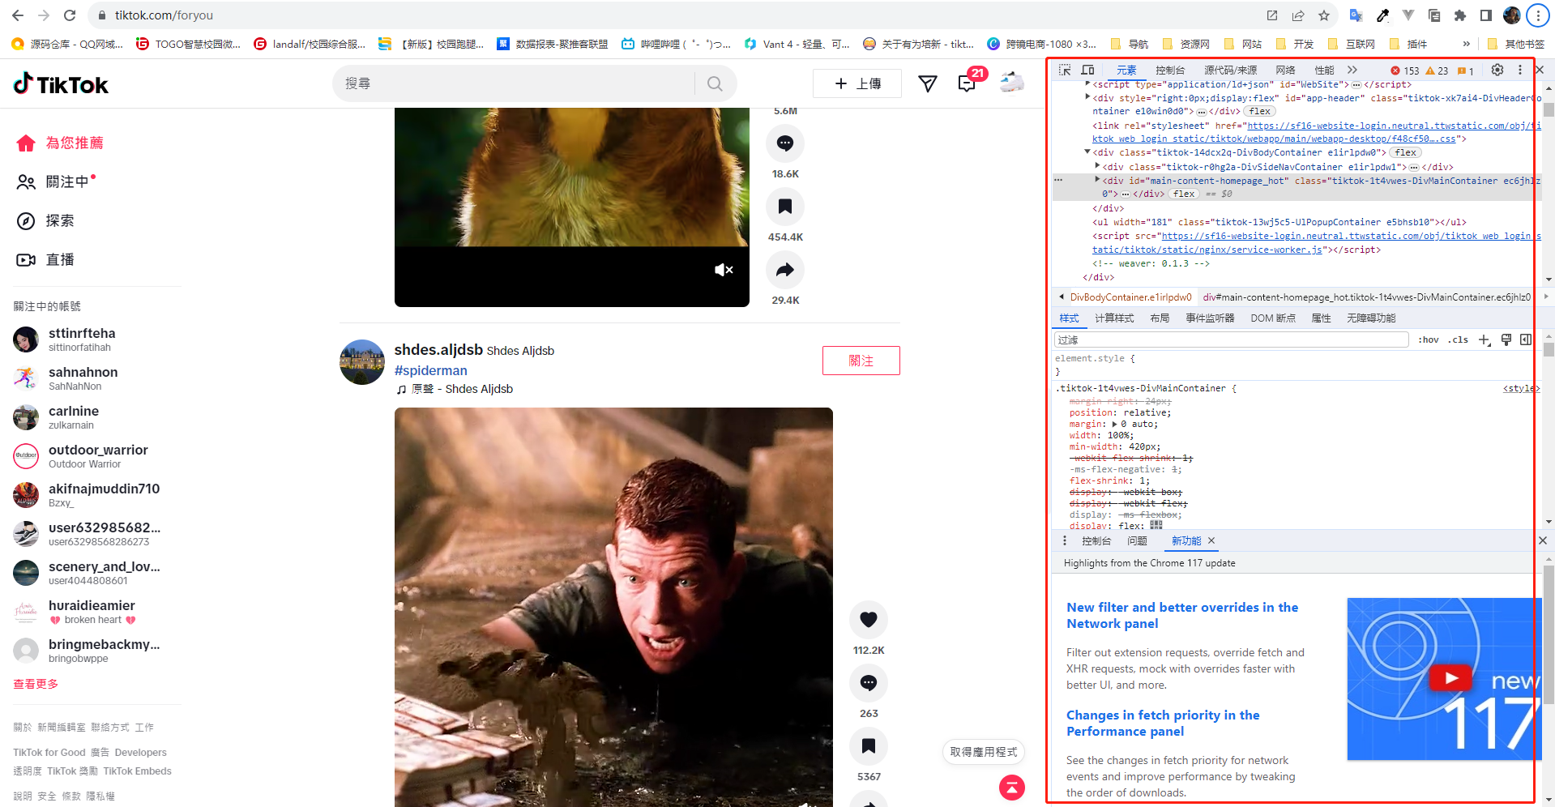
Task: Unmute the video with the speaker icon
Action: tap(724, 270)
